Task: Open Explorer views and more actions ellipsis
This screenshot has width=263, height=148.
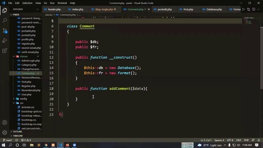Action: [x=37, y=9]
